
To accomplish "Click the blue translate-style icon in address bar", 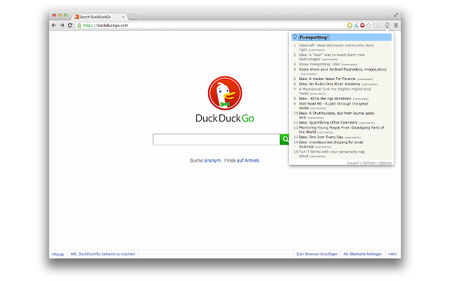I will [x=356, y=25].
